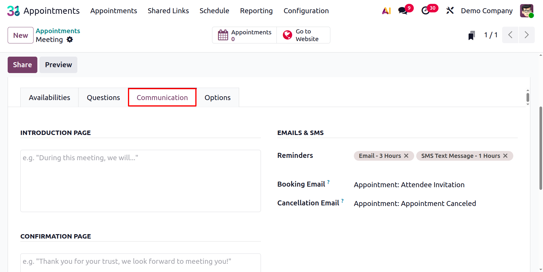Click the developer tools wrench icon
This screenshot has height=272, width=543.
[x=450, y=11]
